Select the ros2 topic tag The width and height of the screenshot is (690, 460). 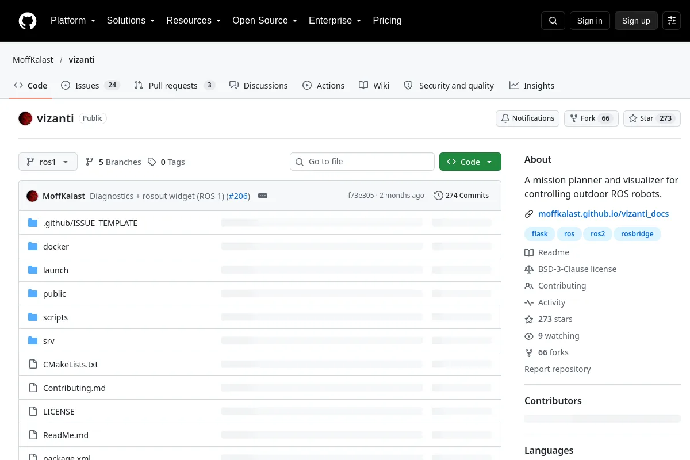click(598, 234)
